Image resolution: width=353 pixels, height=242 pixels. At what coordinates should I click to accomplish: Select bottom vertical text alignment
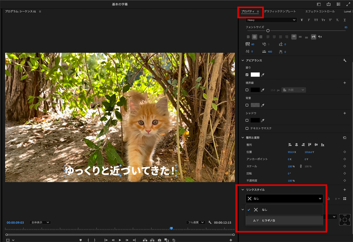(x=306, y=37)
